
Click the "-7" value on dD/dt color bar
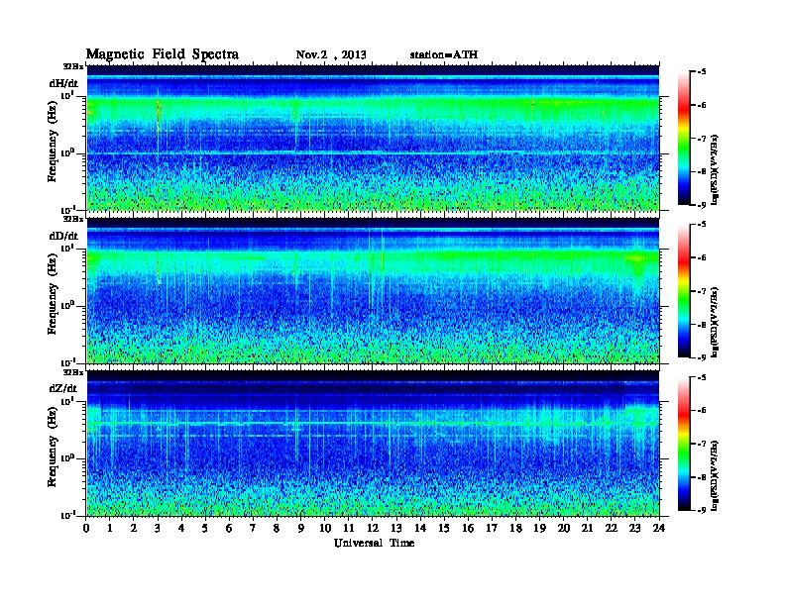(702, 291)
